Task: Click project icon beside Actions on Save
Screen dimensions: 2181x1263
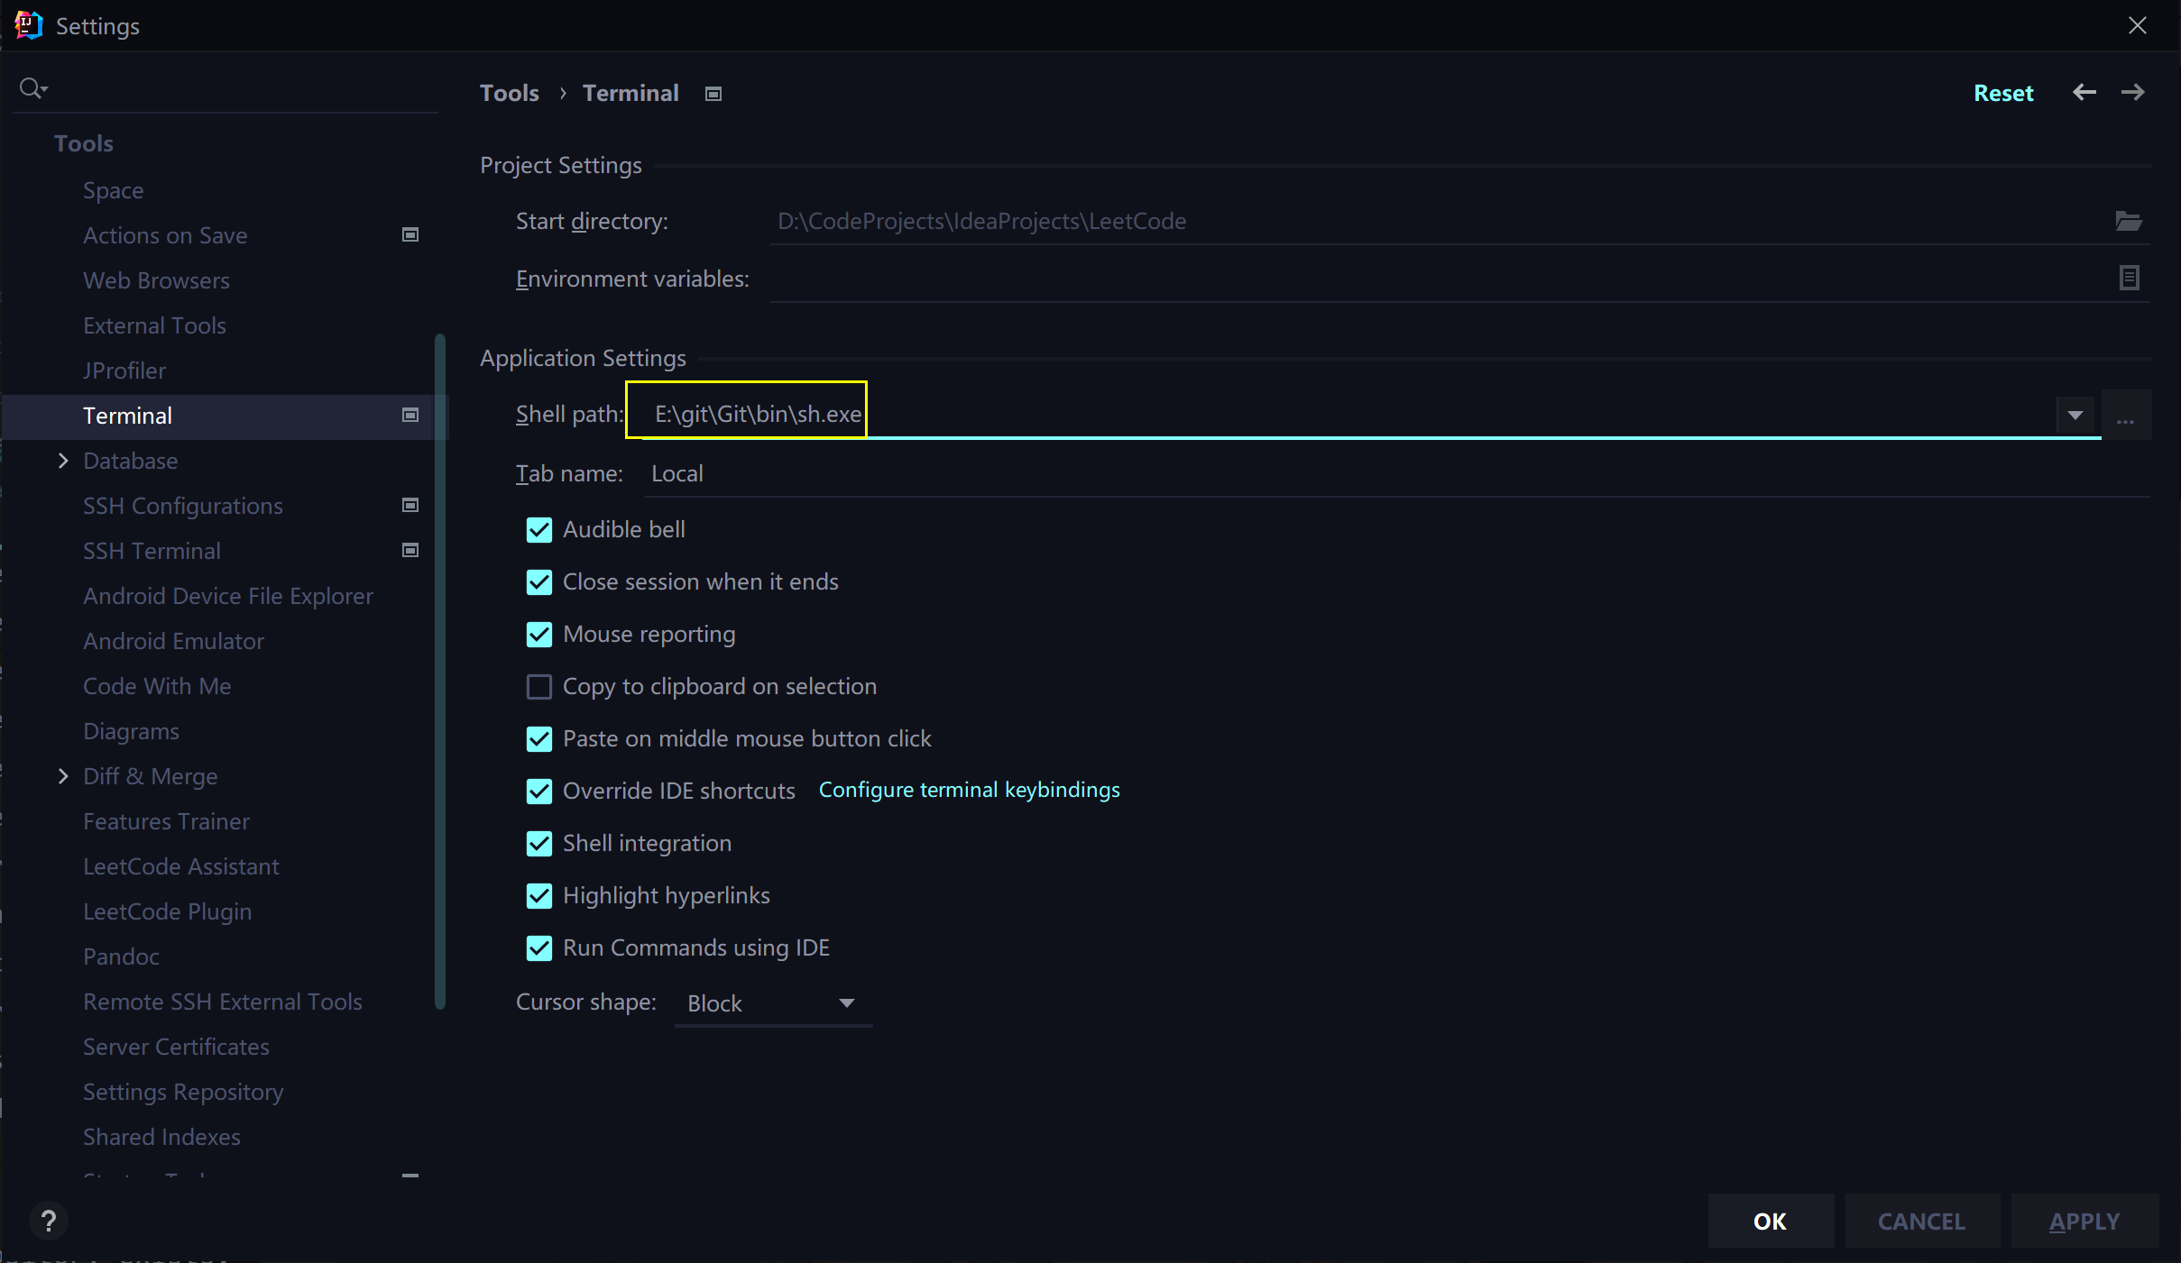Action: [x=410, y=235]
